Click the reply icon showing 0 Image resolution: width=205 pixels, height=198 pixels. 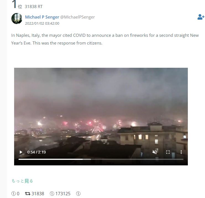(x=14, y=194)
